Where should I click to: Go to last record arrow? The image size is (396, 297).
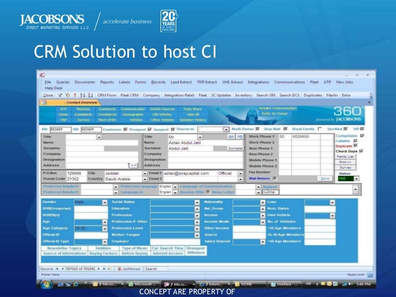pos(104,269)
